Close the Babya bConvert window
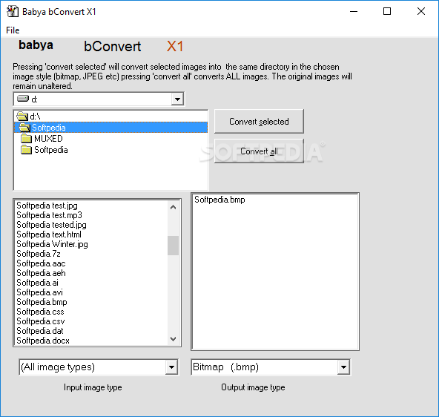Image resolution: width=439 pixels, height=417 pixels. pyautogui.click(x=420, y=11)
